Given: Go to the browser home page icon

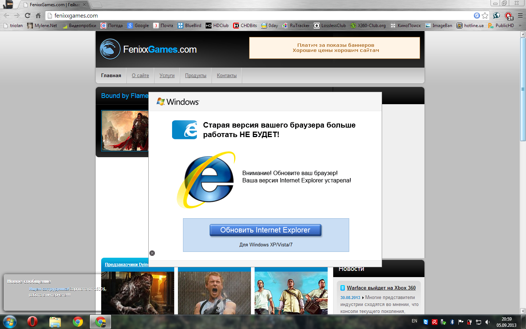Looking at the screenshot, I should (38, 15).
